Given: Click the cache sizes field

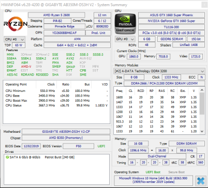Looking at the screenshot, I should pos(77,45).
